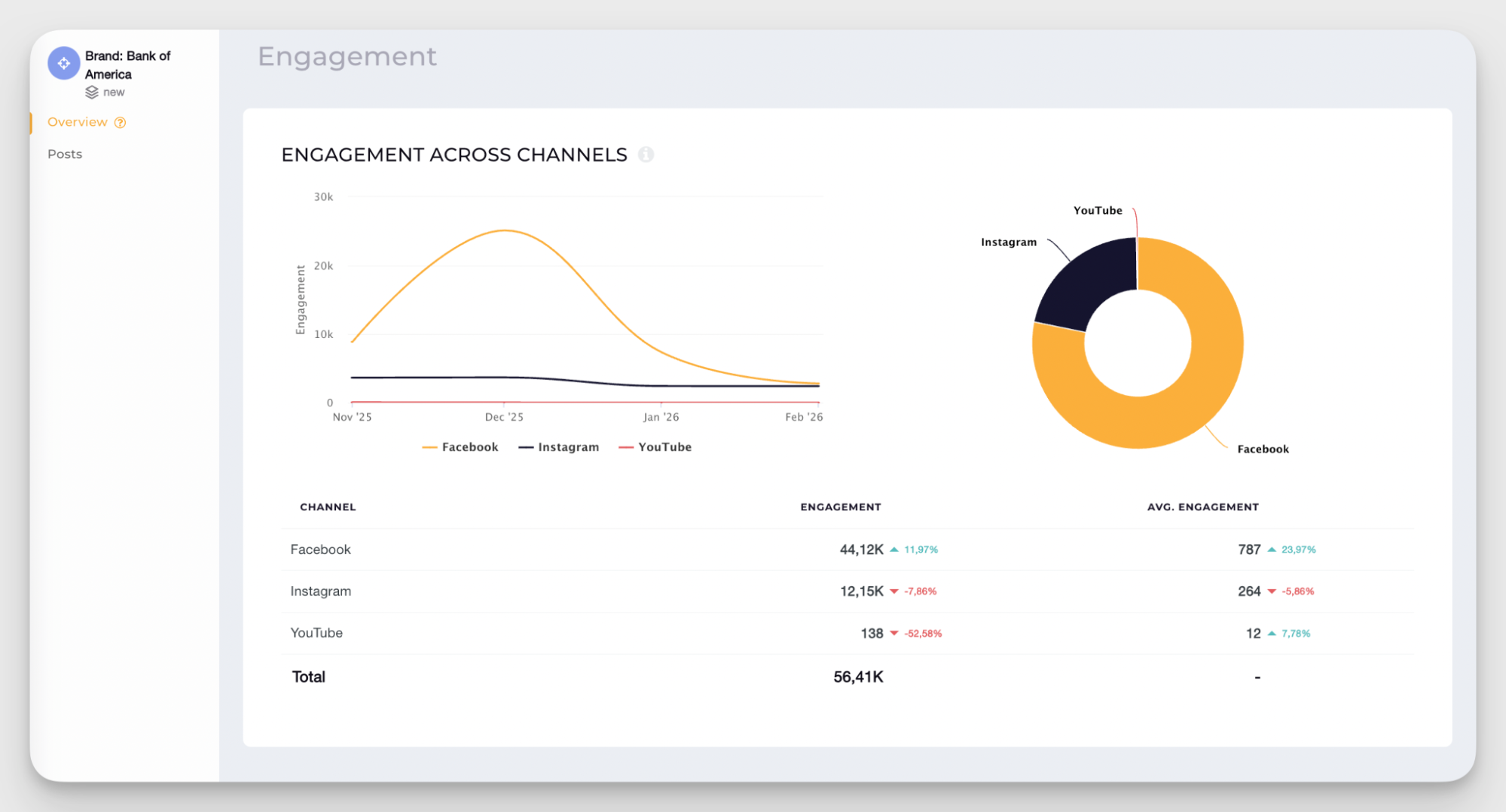Open the Overview help question-mark icon
1506x812 pixels.
tap(120, 122)
